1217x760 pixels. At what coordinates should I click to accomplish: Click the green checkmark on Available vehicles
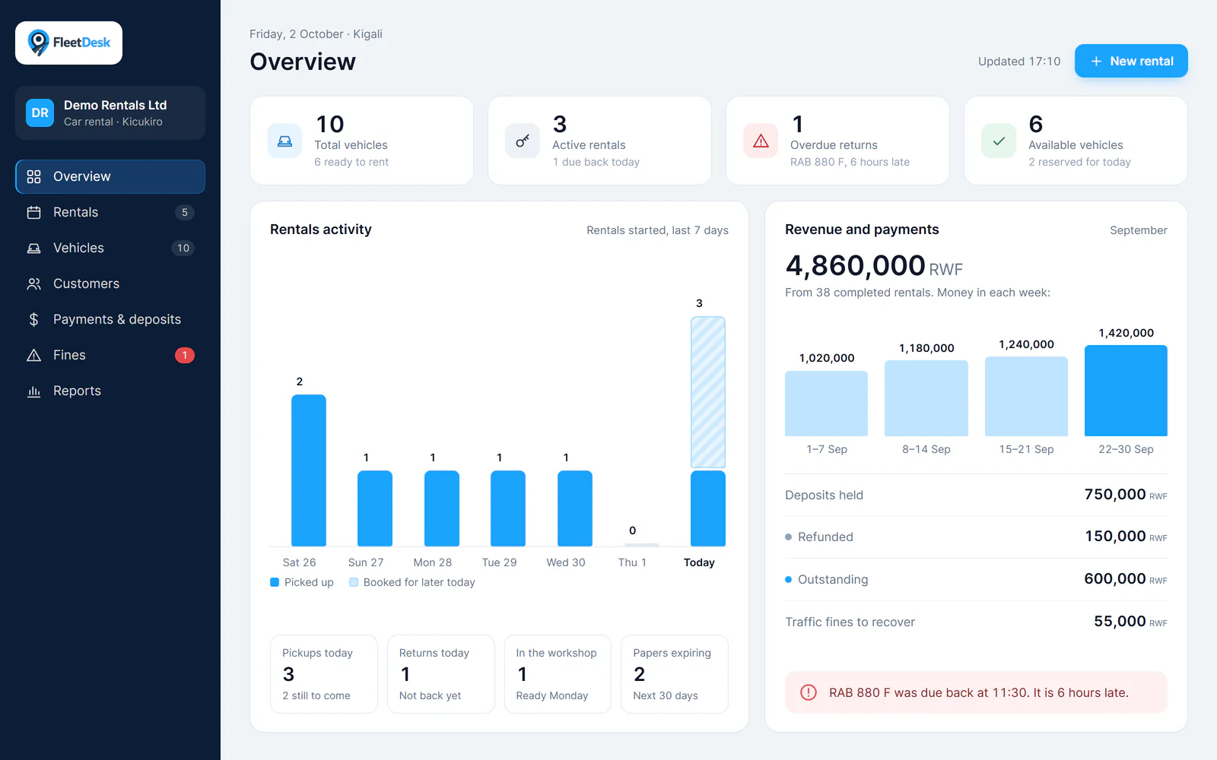[999, 141]
